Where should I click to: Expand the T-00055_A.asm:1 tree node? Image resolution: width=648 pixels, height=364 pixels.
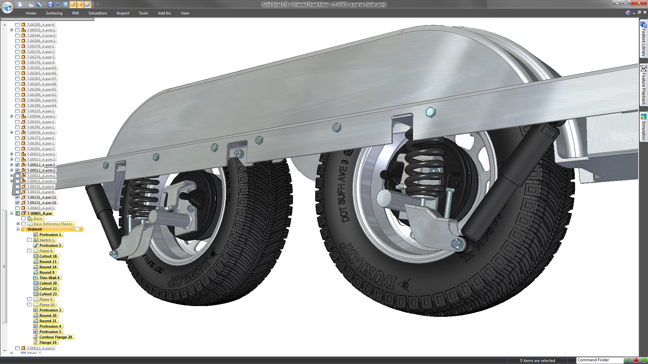[11, 30]
